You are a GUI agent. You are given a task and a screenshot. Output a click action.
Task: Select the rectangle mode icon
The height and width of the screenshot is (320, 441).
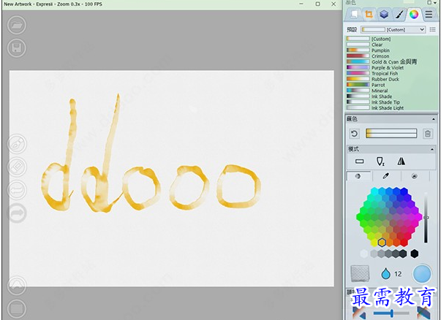coord(359,161)
